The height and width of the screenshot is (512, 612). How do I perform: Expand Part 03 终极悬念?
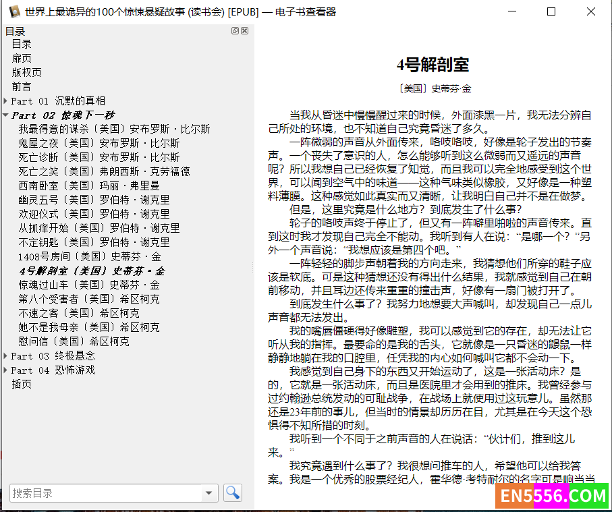tap(5, 356)
